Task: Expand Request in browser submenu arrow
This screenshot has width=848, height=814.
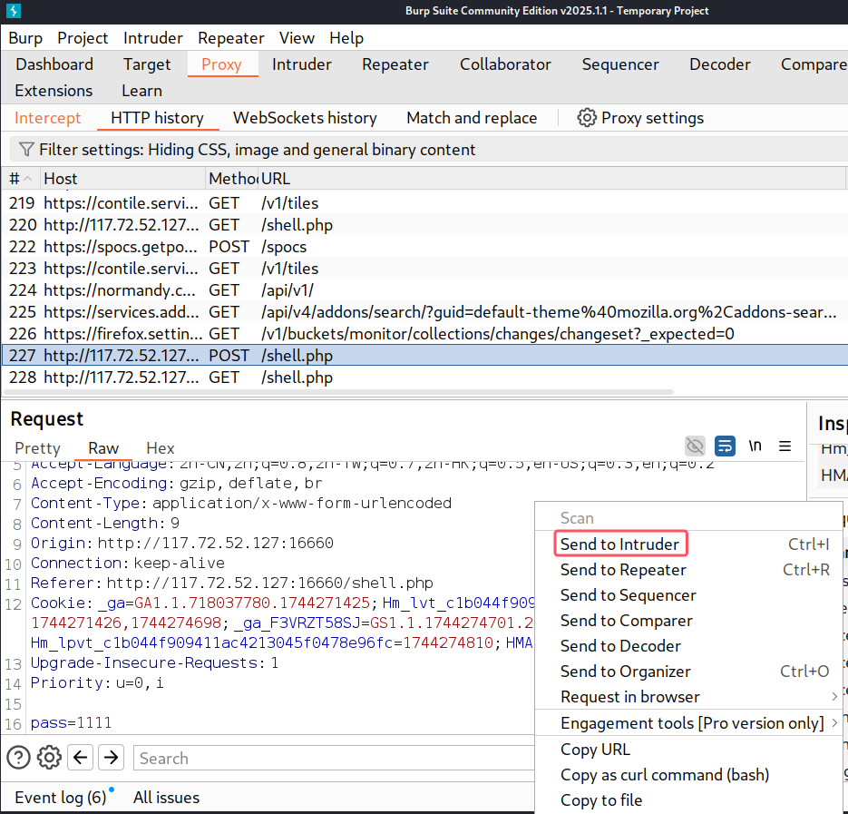Action: 834,697
